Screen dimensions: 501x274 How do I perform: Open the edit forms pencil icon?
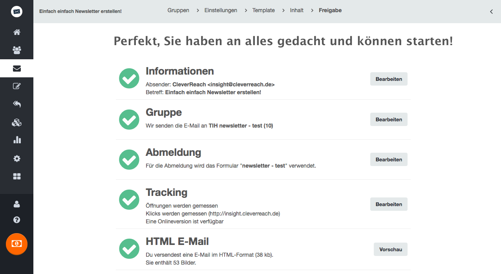tap(16, 86)
